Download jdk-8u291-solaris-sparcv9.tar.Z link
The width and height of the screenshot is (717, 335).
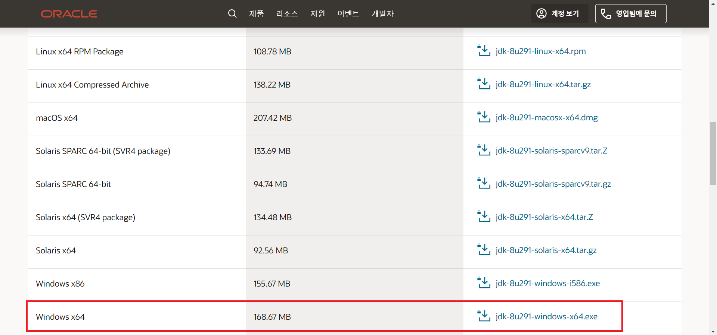(x=552, y=151)
